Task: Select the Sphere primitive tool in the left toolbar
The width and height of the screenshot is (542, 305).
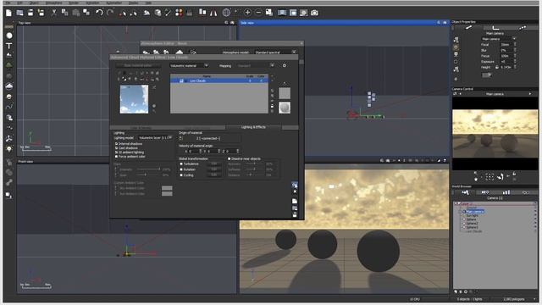Action: tap(9, 36)
